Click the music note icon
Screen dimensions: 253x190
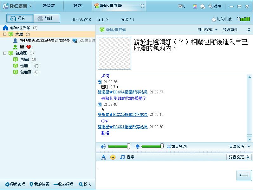click(122, 157)
